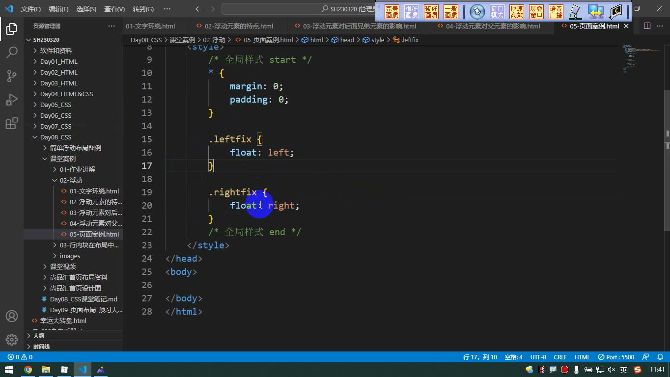The width and height of the screenshot is (670, 377).
Task: Open the Manage gear settings icon
Action: tap(12, 340)
